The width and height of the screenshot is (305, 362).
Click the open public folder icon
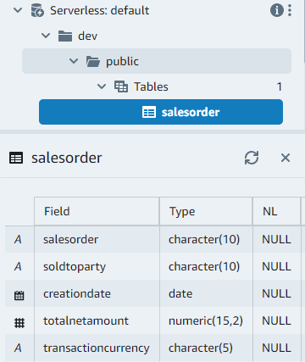pos(93,61)
